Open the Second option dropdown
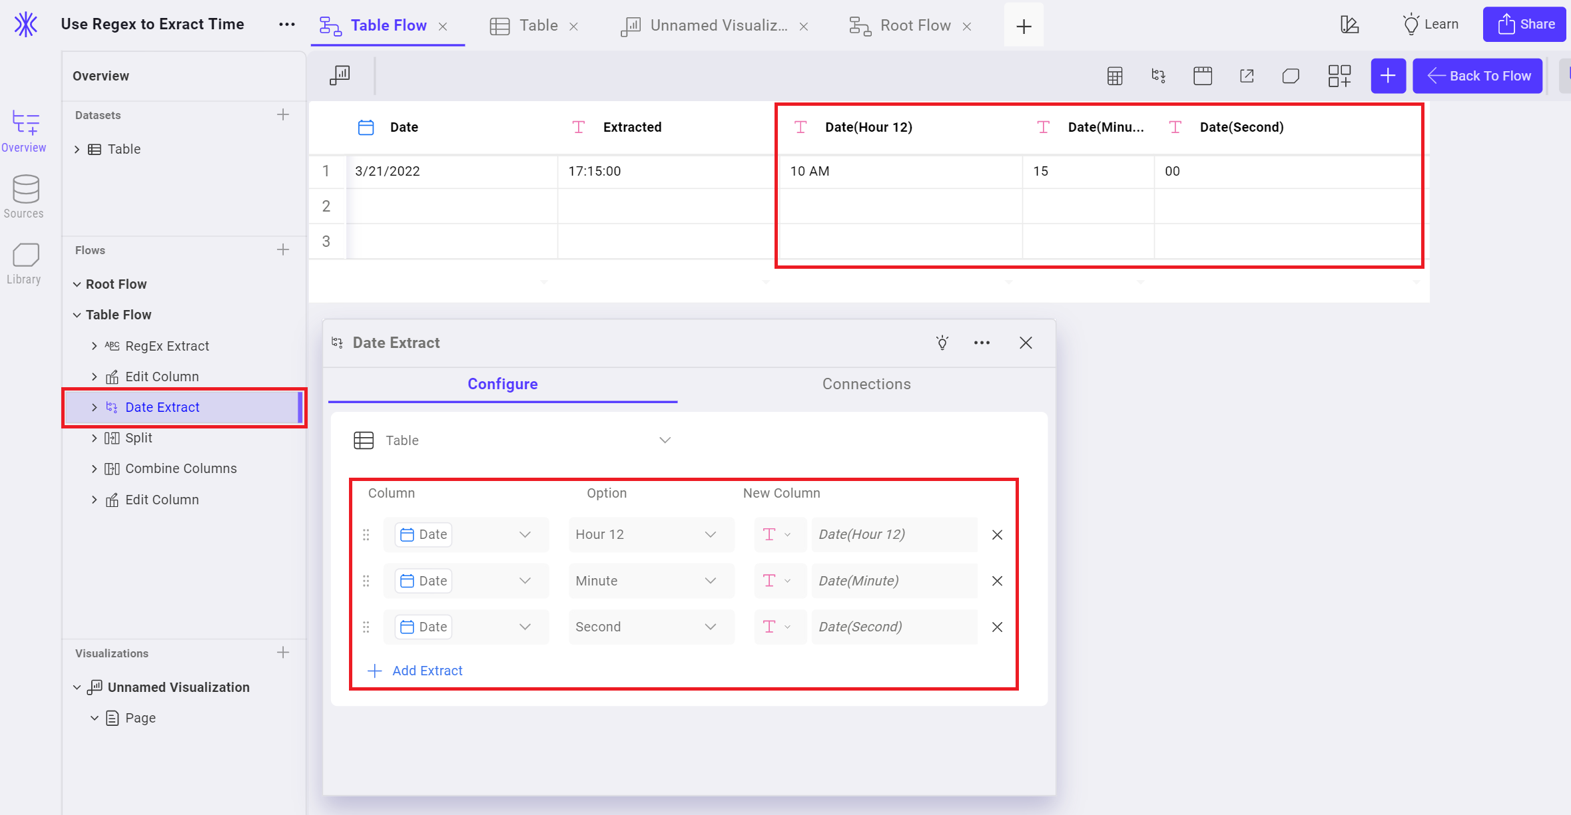 651,627
